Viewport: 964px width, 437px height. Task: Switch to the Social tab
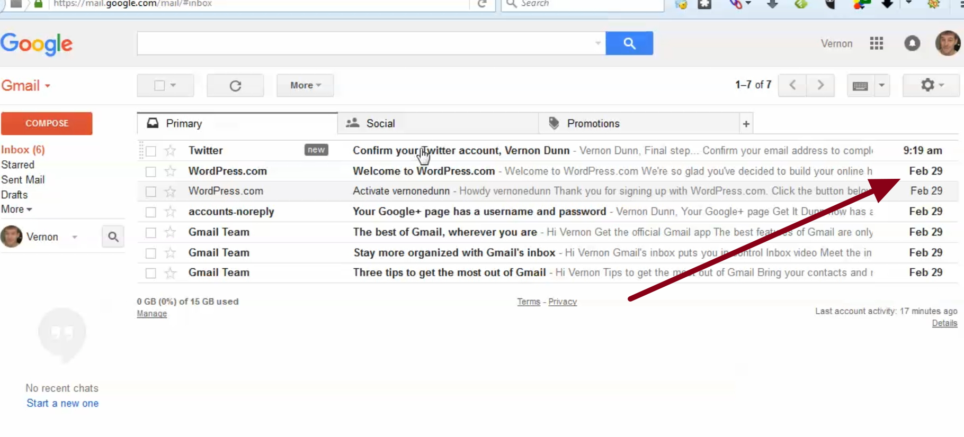click(438, 124)
